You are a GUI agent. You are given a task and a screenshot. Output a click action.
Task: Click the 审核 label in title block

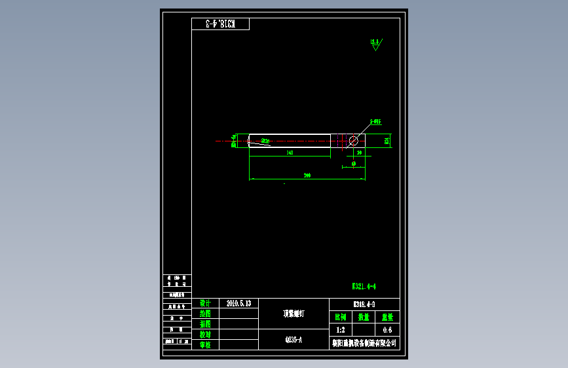[x=206, y=345]
